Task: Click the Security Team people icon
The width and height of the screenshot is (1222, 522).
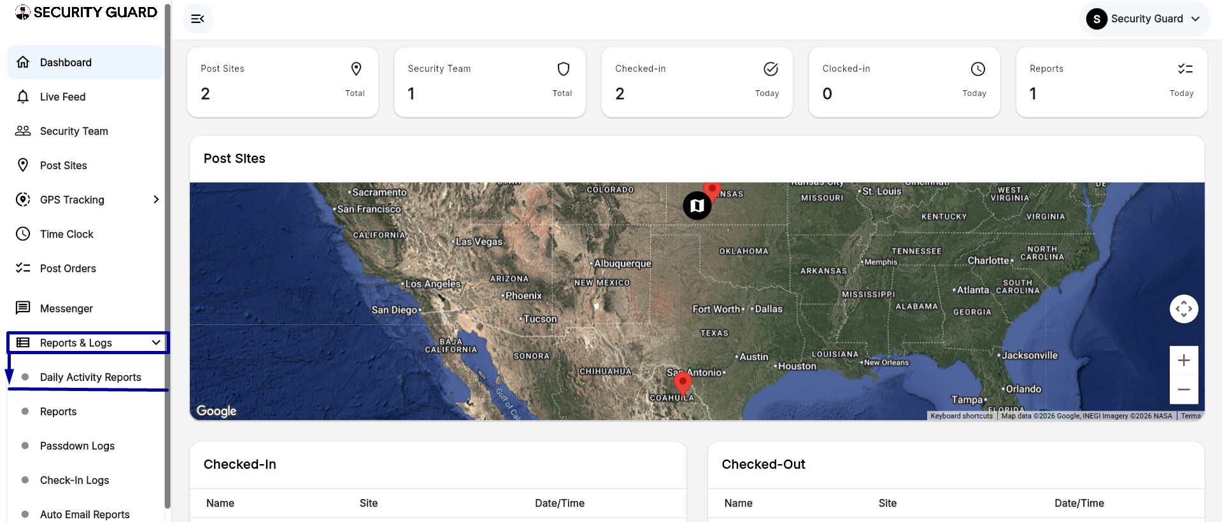Action: tap(23, 131)
